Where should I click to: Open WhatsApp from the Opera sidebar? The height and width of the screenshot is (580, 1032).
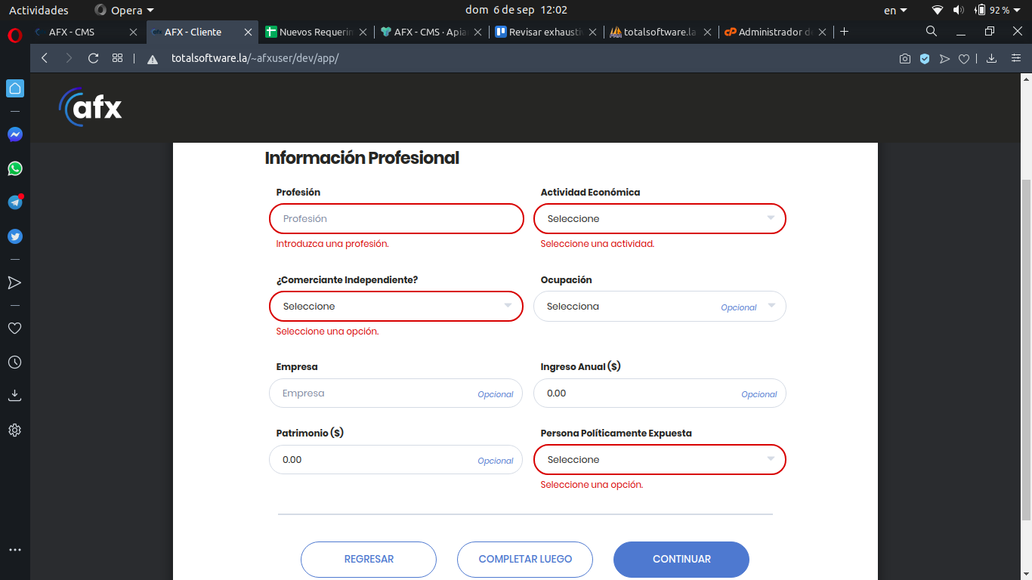coord(15,168)
